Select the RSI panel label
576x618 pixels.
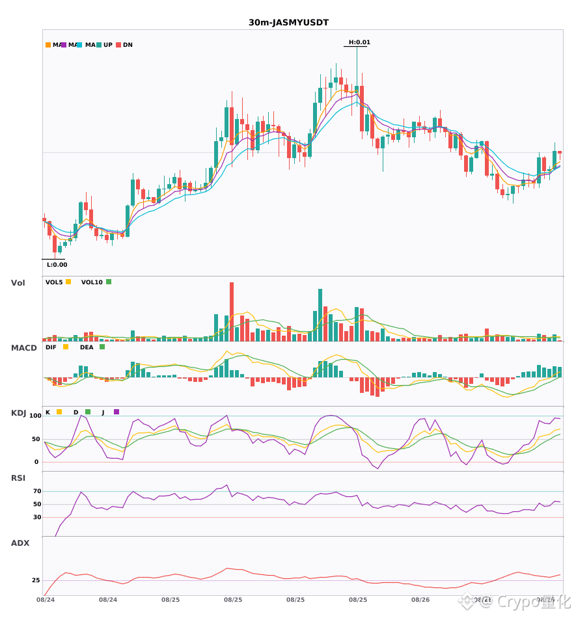[18, 478]
